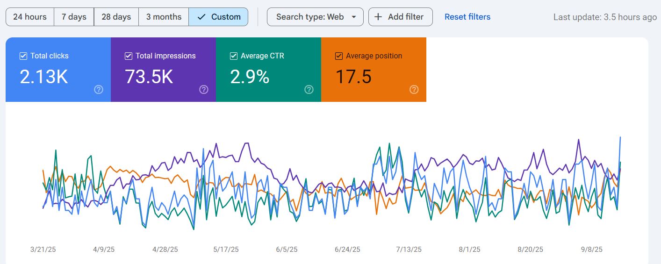Click help icon on Total impressions card
This screenshot has height=264, width=661.
click(204, 90)
